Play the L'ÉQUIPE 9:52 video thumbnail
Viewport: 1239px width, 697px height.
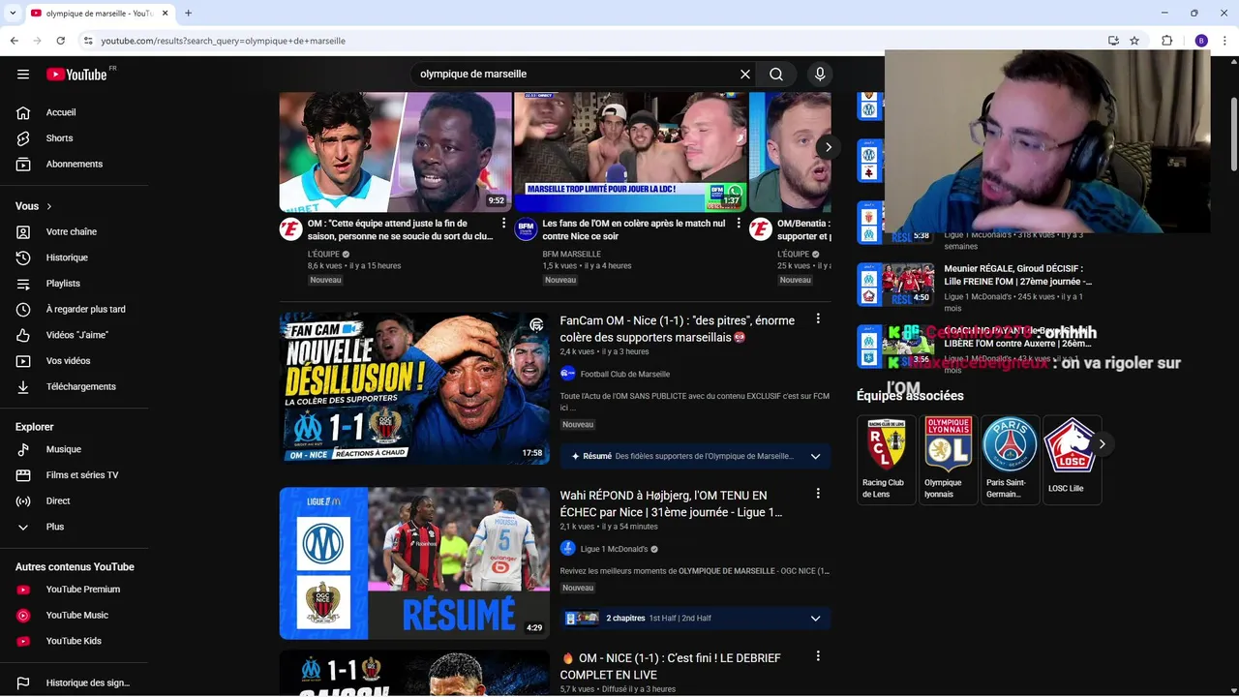(x=395, y=152)
